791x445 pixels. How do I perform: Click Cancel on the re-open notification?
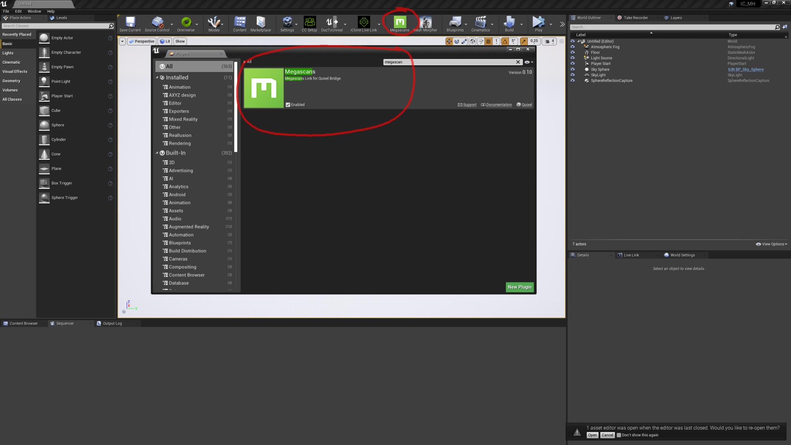(x=607, y=435)
